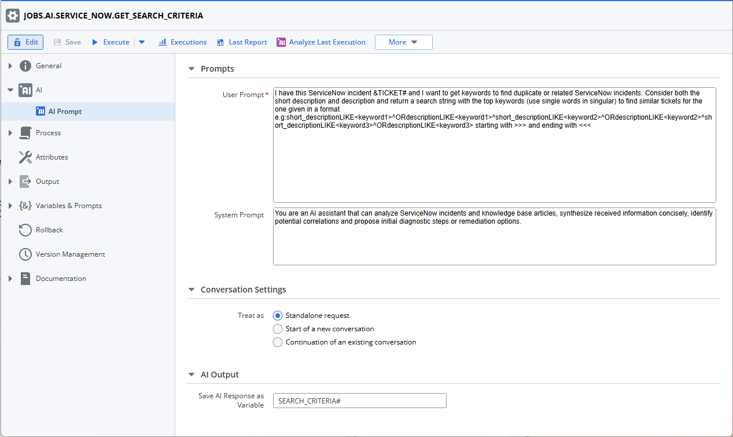This screenshot has height=437, width=733.
Task: Click the Documentation book icon
Action: pyautogui.click(x=25, y=279)
